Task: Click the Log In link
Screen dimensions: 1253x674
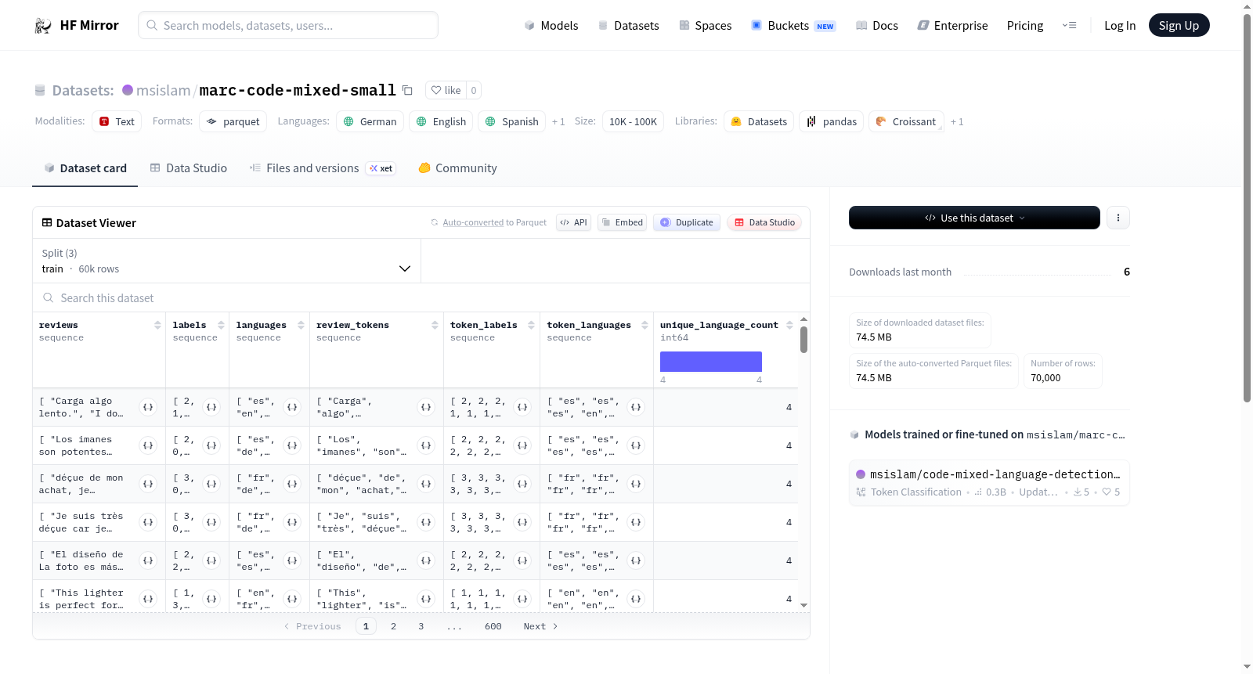Action: (x=1120, y=26)
